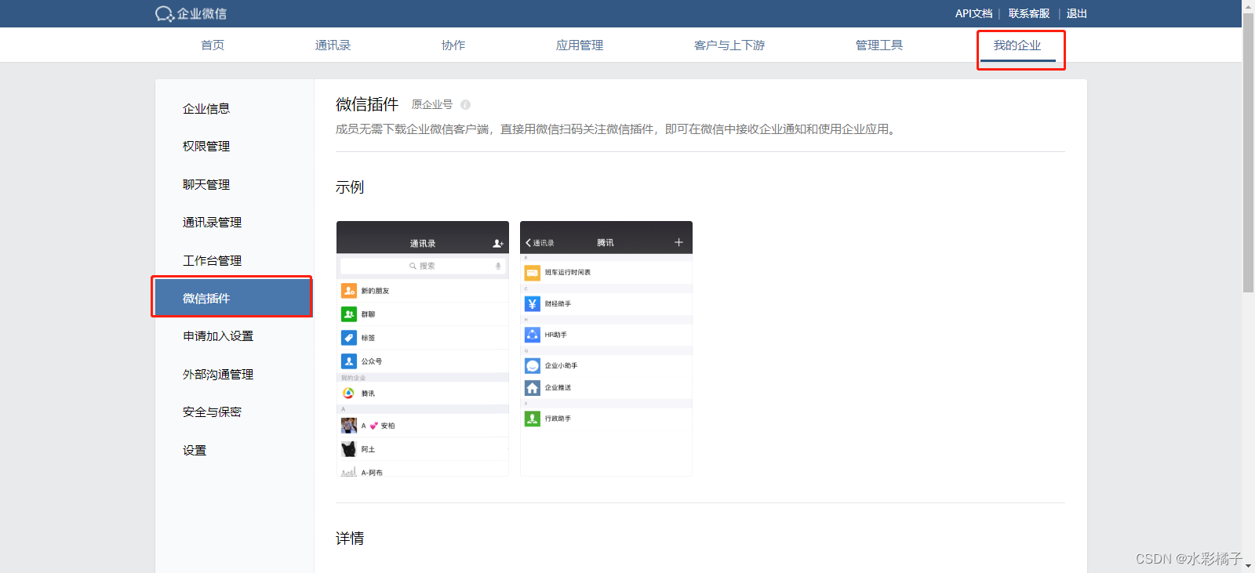Click the 公众号 icon in the example
Screen dimensions: 1255x573
[x=349, y=361]
